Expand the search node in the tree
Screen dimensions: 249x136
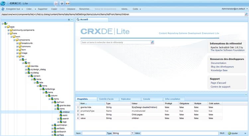click(58, 118)
